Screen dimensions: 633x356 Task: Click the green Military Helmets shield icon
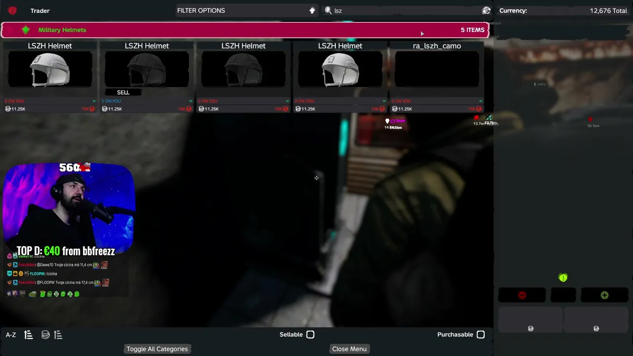26,30
